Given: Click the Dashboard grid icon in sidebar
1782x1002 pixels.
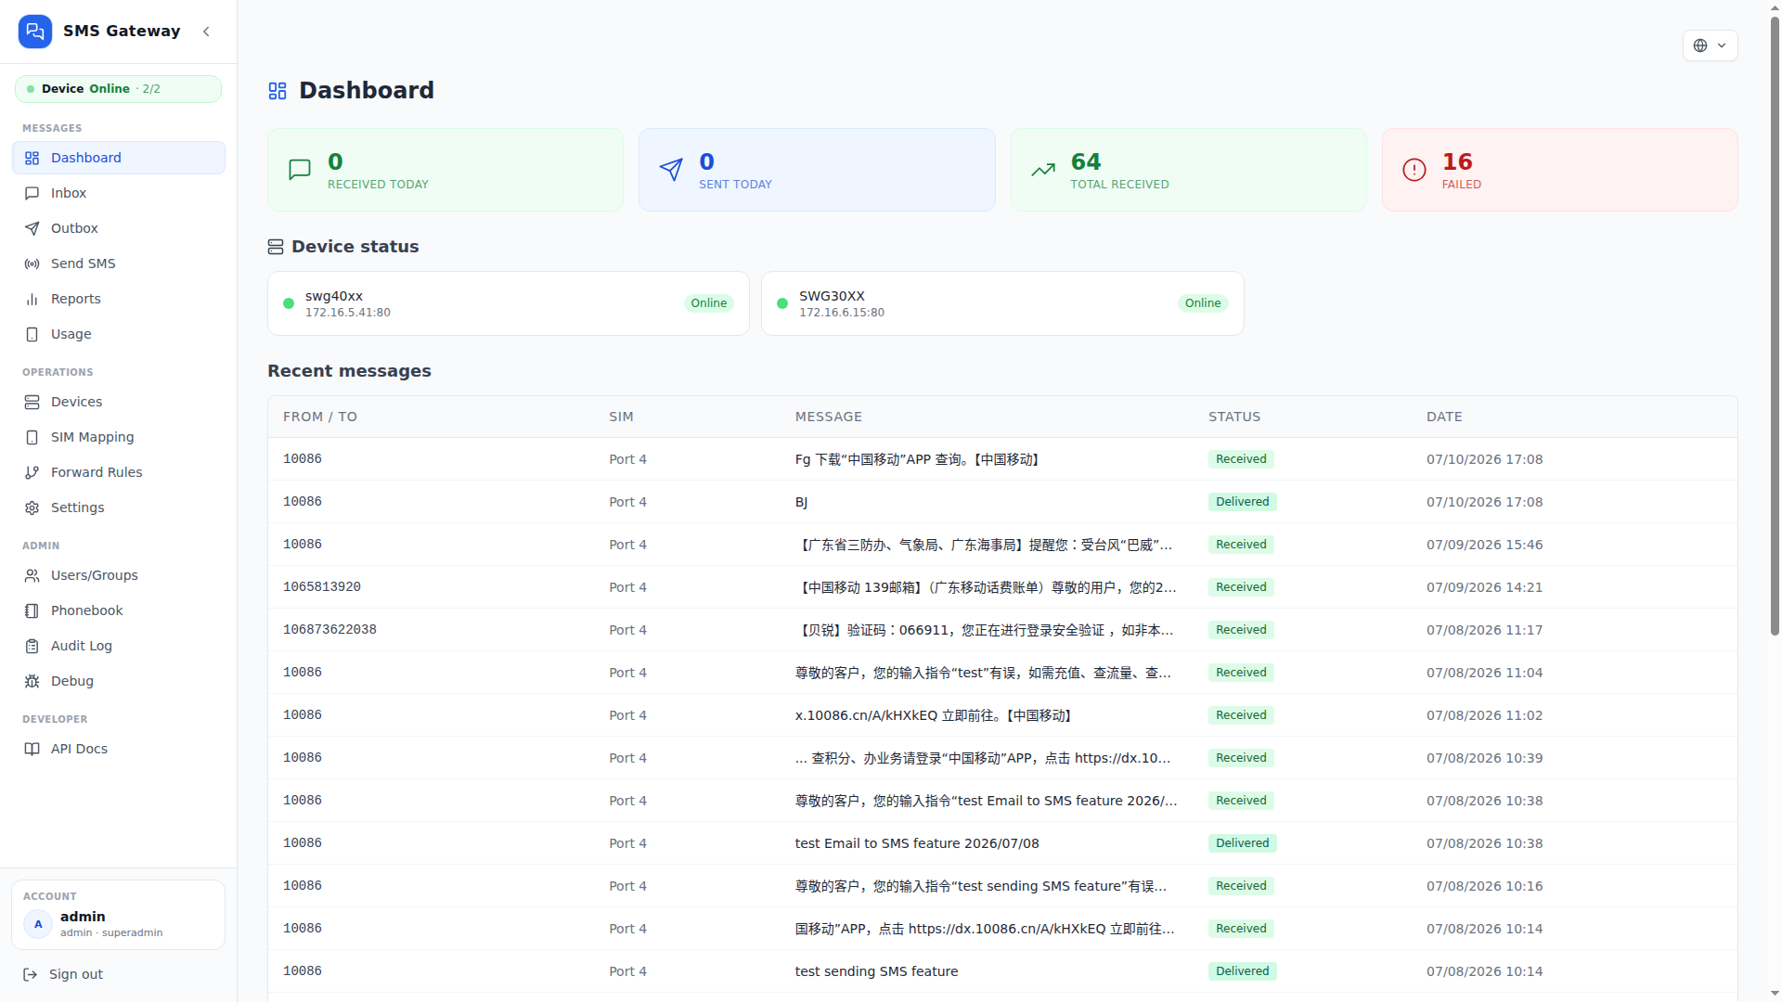Looking at the screenshot, I should 32,158.
